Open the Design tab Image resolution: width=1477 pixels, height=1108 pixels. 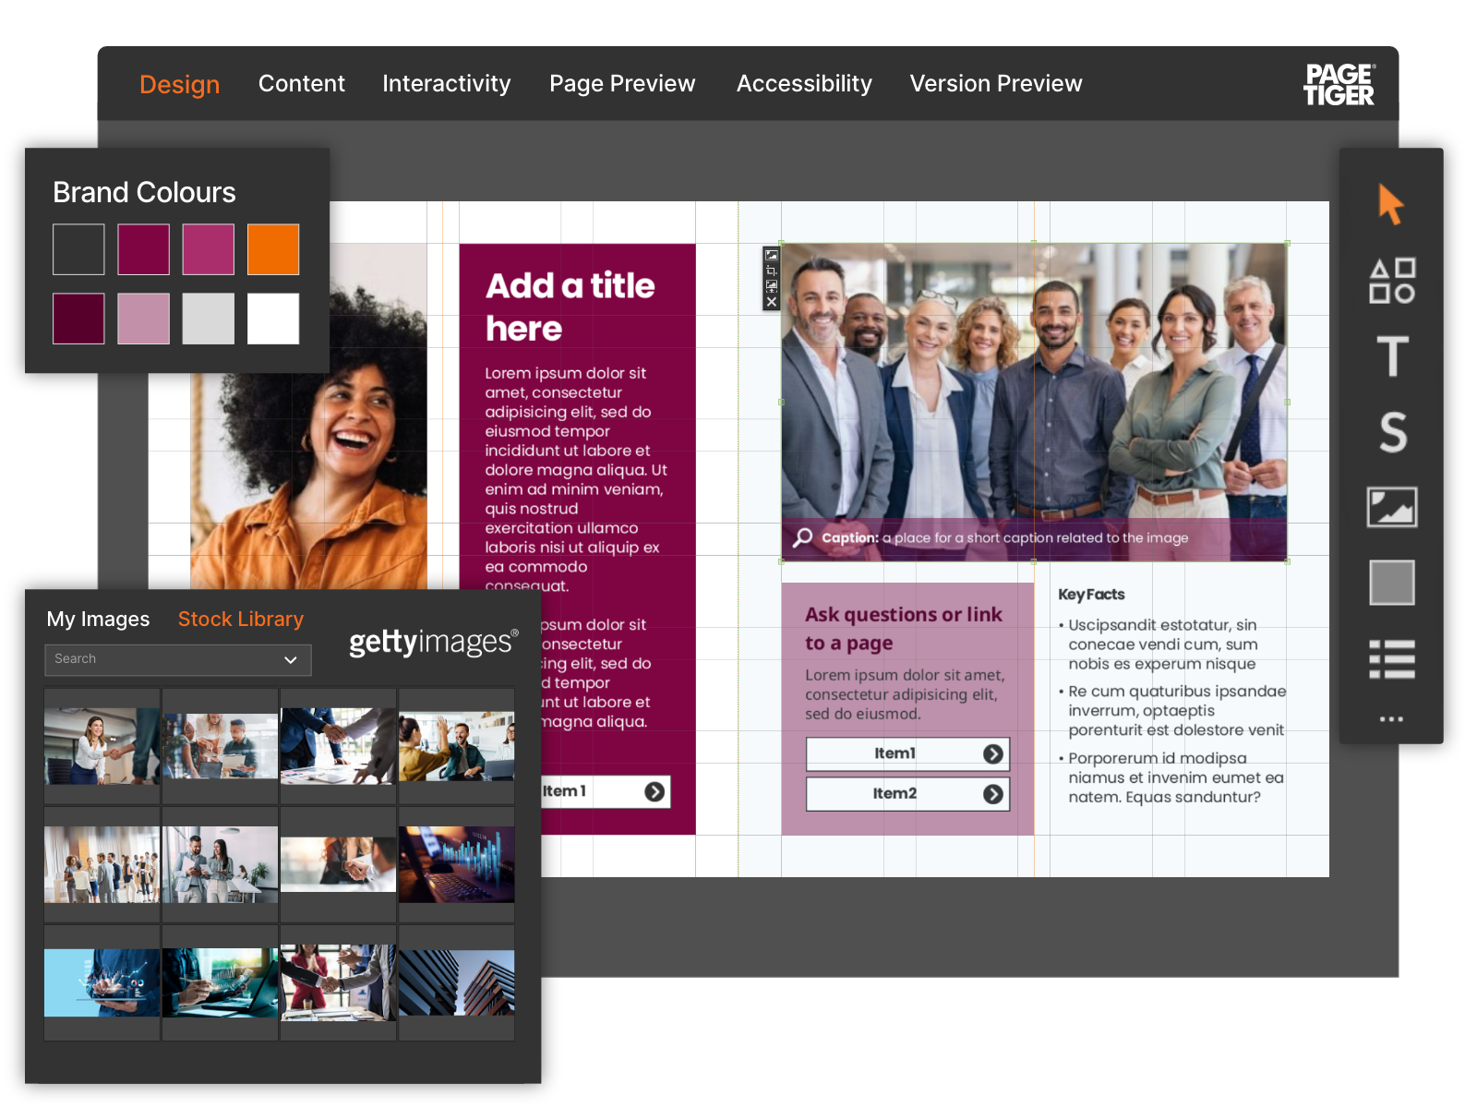[x=179, y=84]
